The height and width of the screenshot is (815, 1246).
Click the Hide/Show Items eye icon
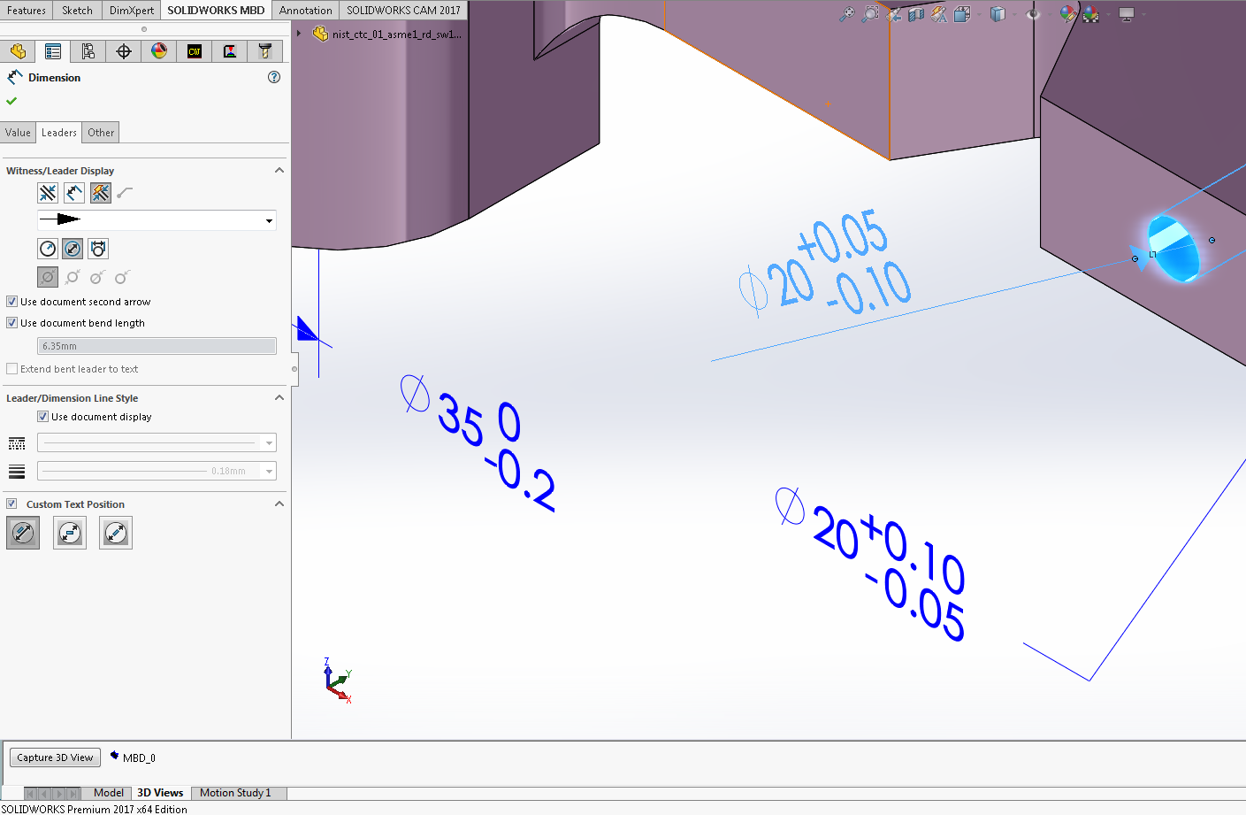tap(1033, 14)
